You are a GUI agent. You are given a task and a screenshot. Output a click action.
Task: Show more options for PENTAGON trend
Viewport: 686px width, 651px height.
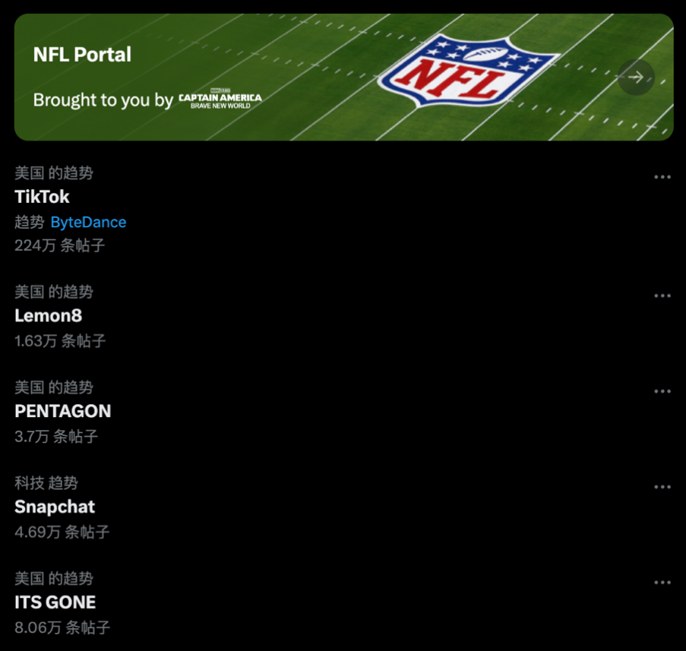(662, 391)
